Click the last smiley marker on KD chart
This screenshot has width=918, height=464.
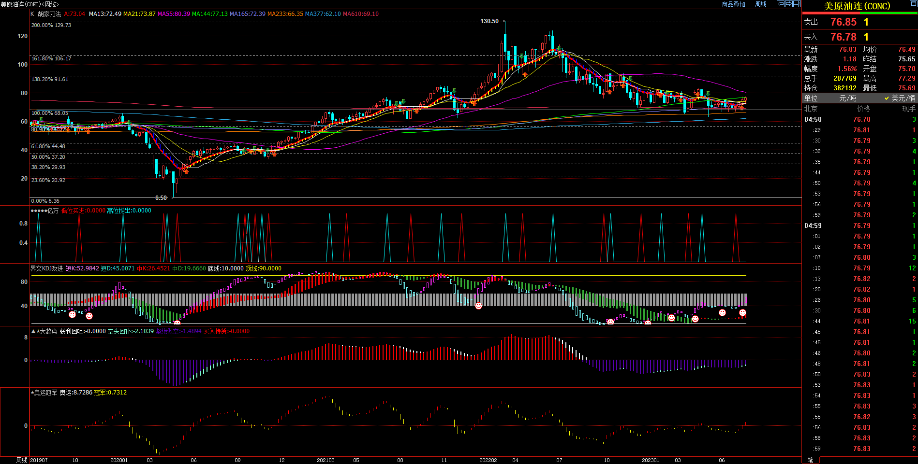[742, 313]
